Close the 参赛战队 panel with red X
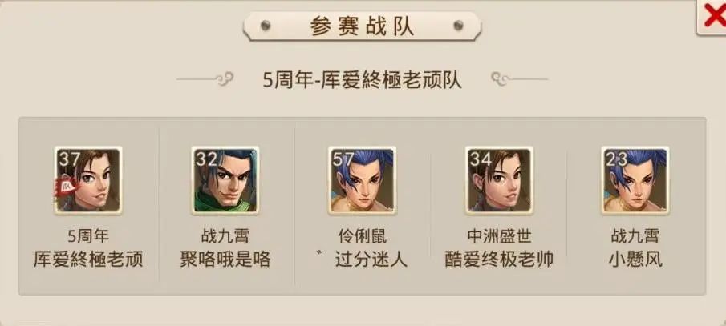This screenshot has height=326, width=726. click(713, 18)
